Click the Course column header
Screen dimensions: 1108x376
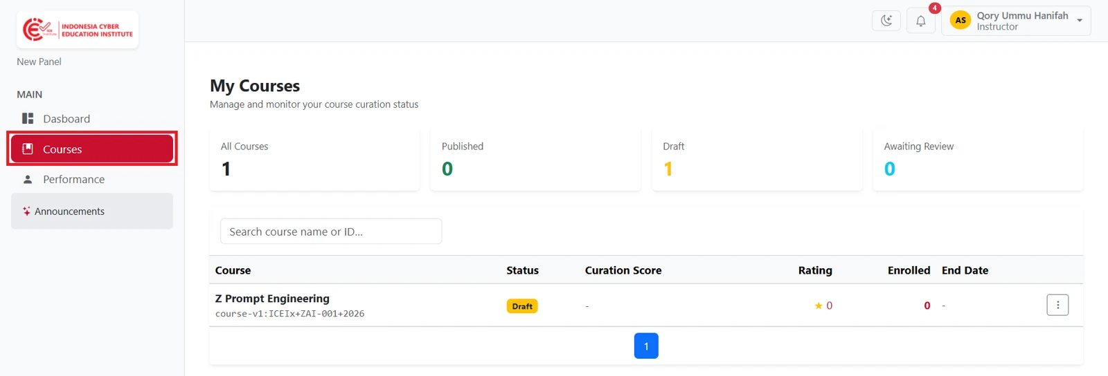point(233,270)
